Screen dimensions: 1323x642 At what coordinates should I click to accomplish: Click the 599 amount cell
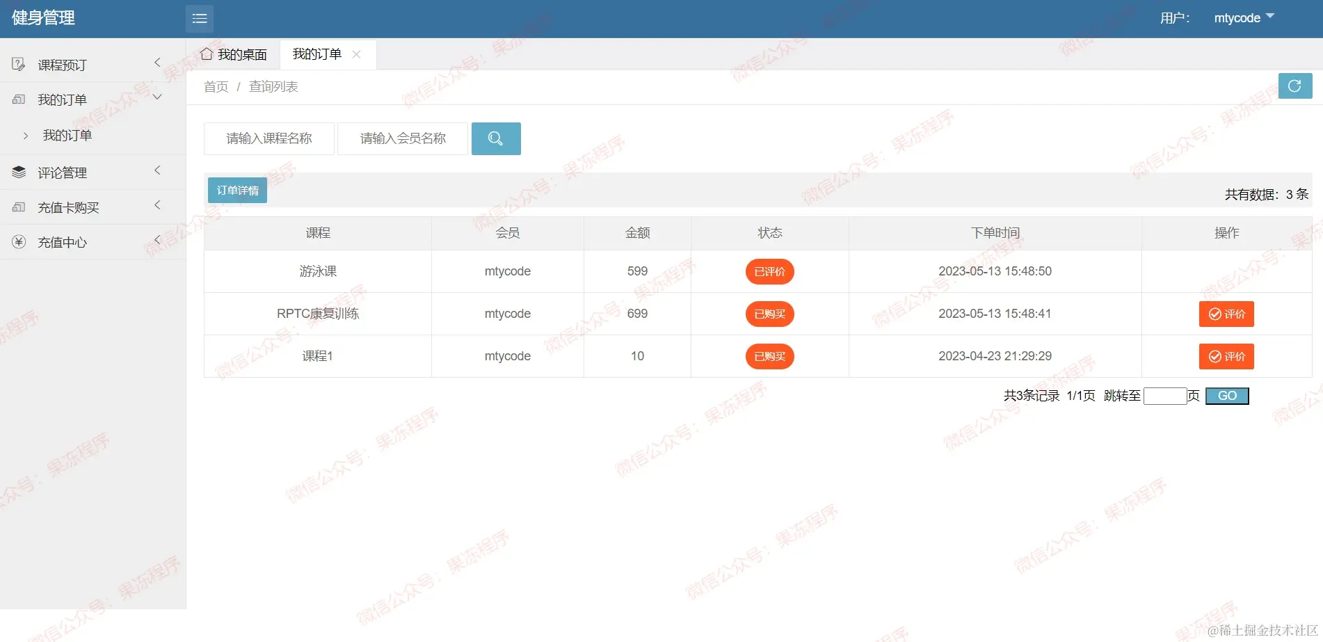pos(637,271)
